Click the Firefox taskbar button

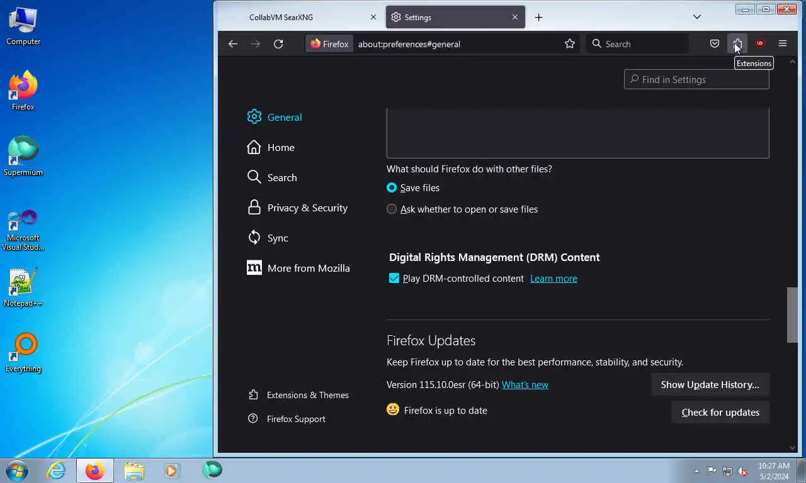(95, 470)
